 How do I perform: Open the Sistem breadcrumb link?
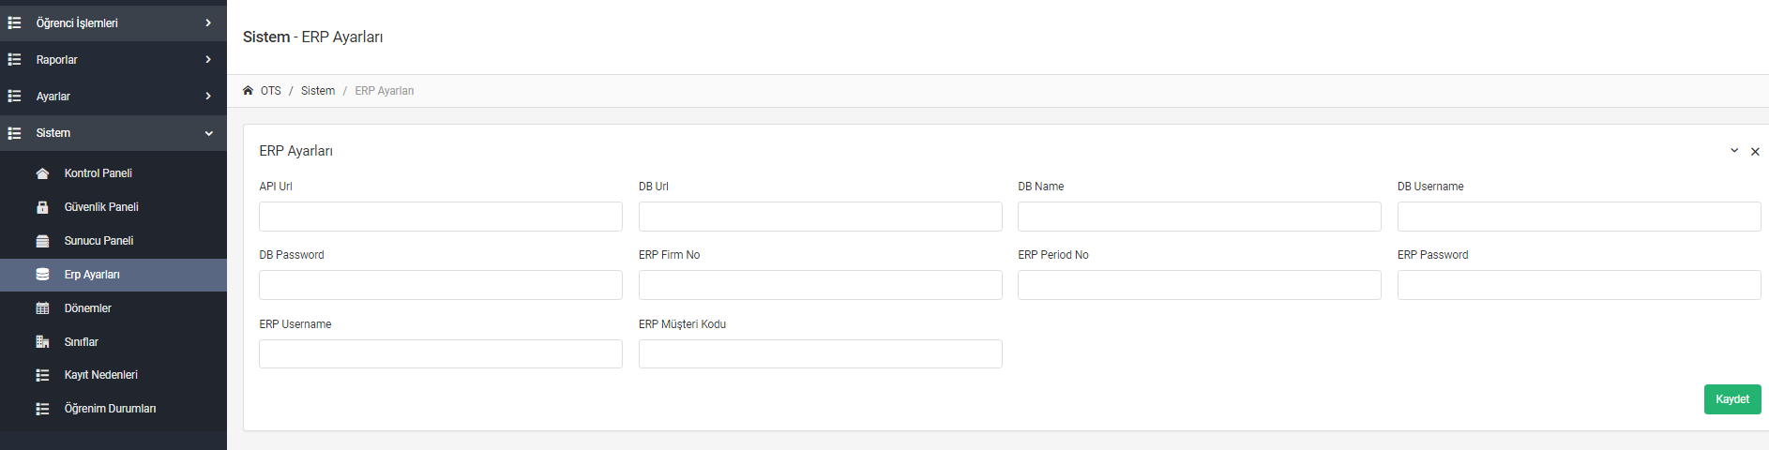pyautogui.click(x=318, y=91)
